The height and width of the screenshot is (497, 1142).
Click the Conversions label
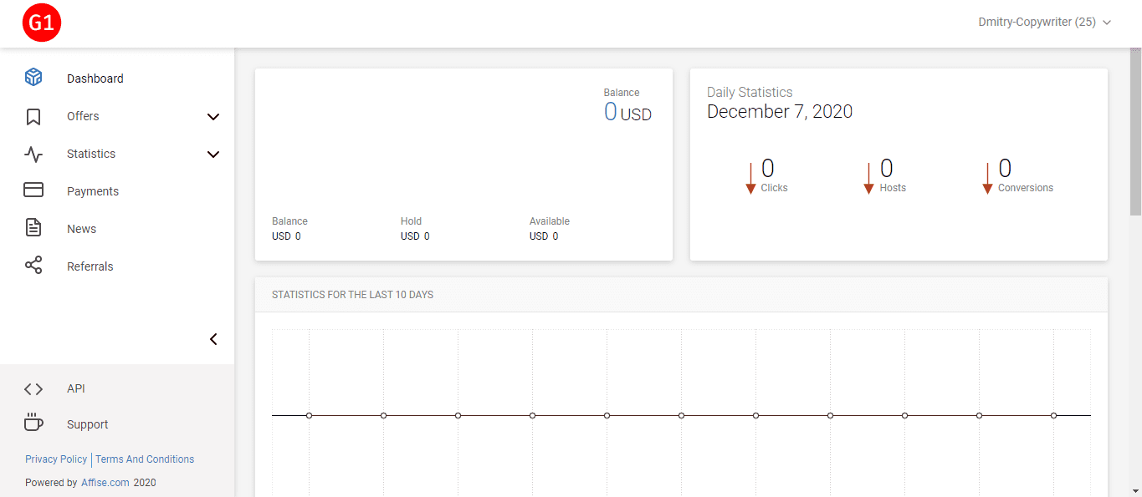point(1026,188)
